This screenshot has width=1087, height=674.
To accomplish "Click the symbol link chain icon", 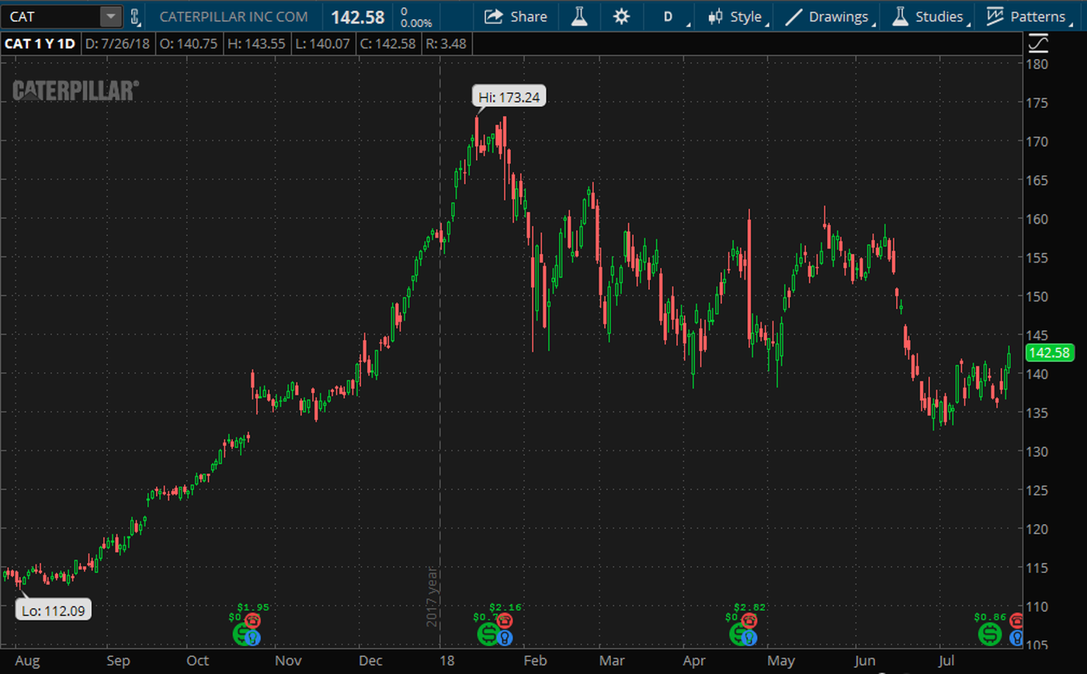I will tap(134, 16).
